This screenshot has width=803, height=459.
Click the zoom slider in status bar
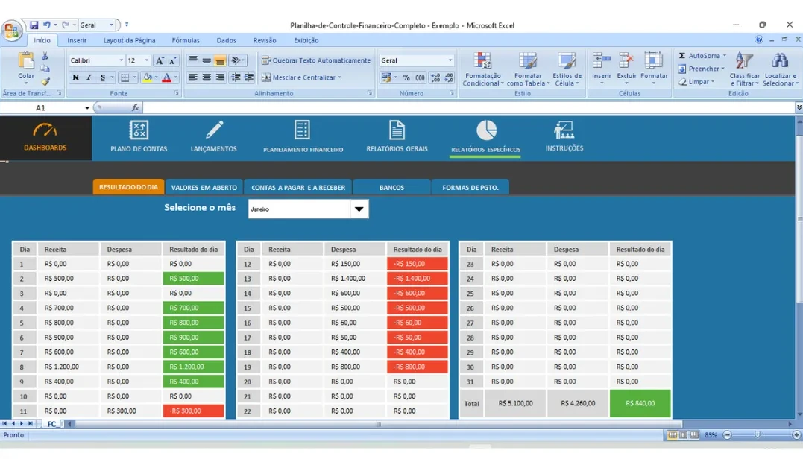coord(758,435)
